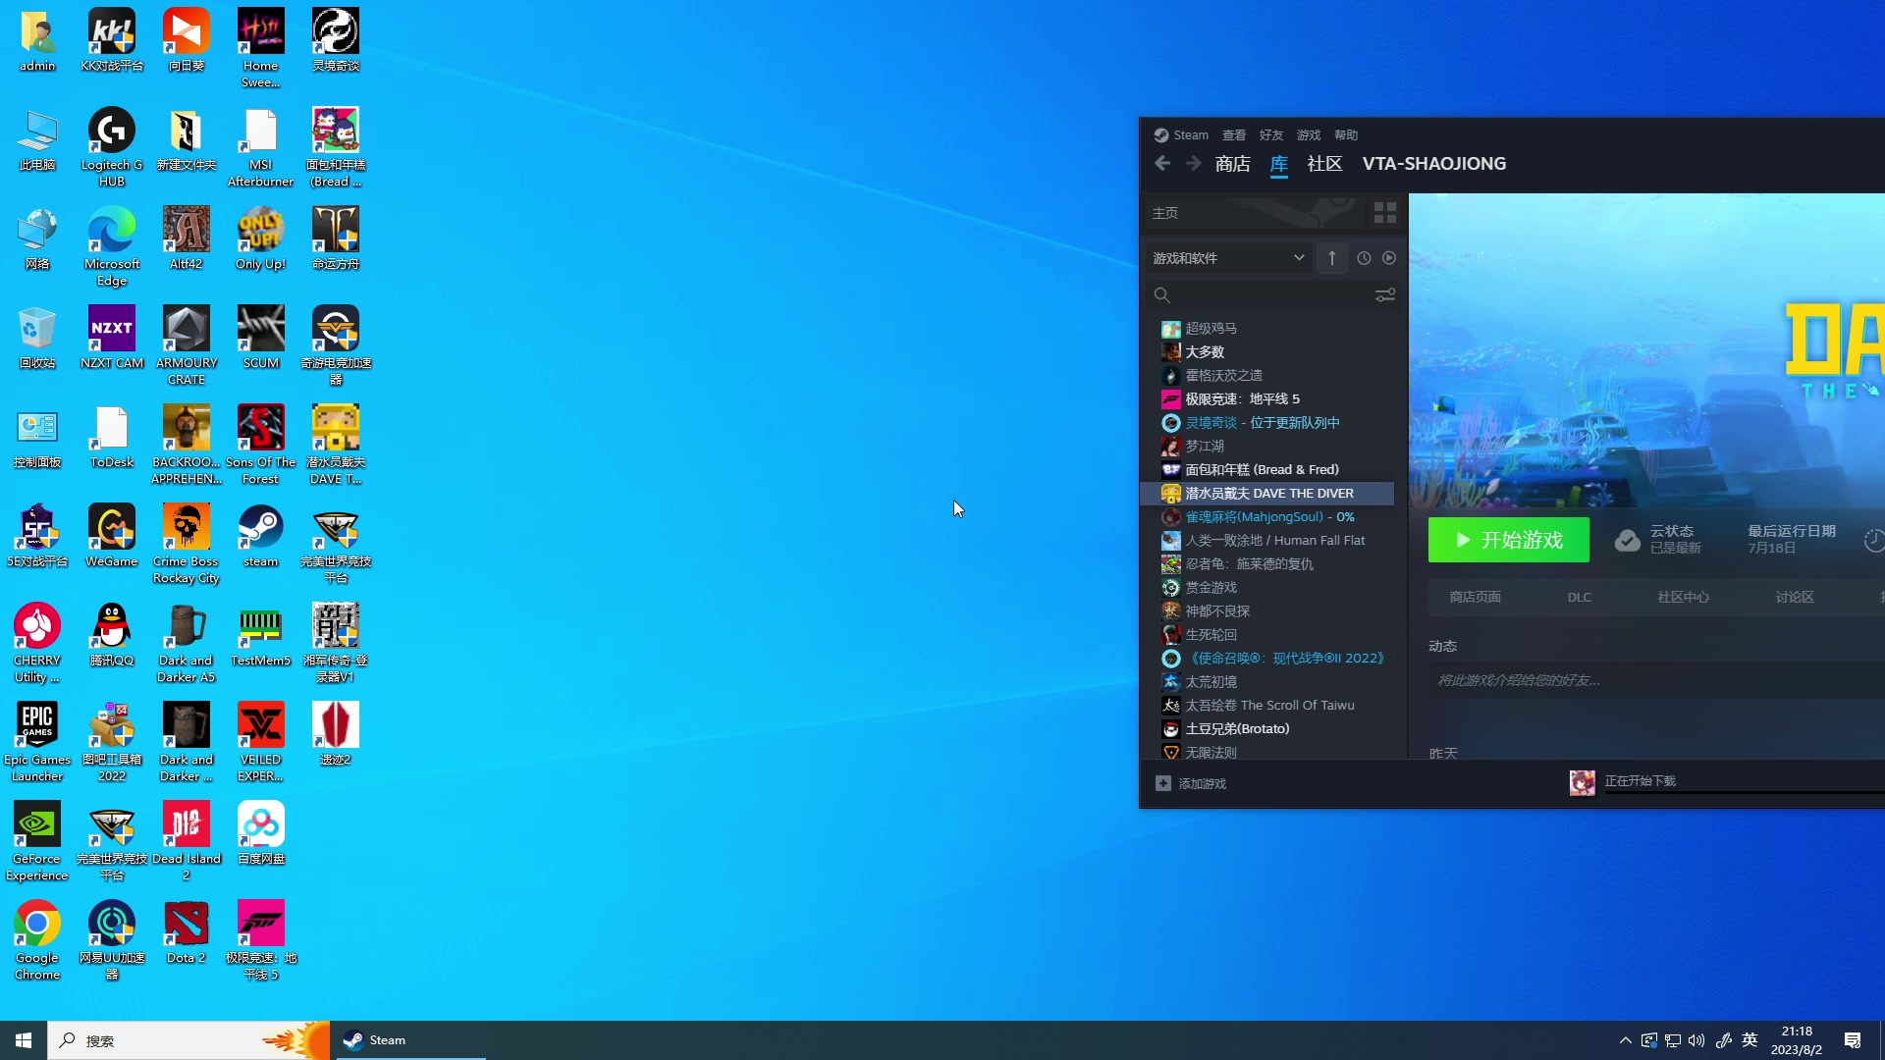Viewport: 1885px width, 1060px height.
Task: Launch Dota 2 desktop shortcut
Action: 187,932
